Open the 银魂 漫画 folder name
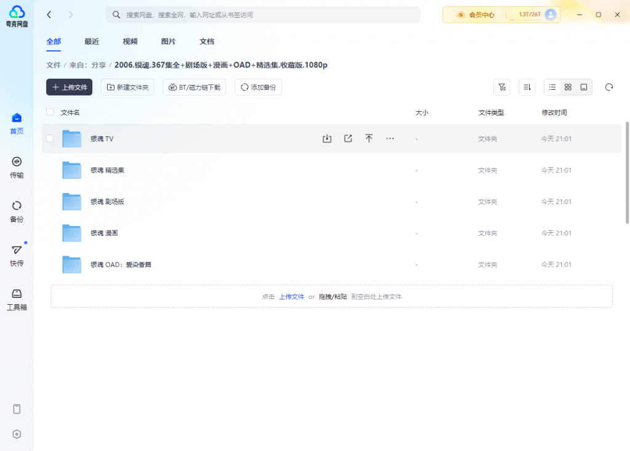 click(104, 233)
